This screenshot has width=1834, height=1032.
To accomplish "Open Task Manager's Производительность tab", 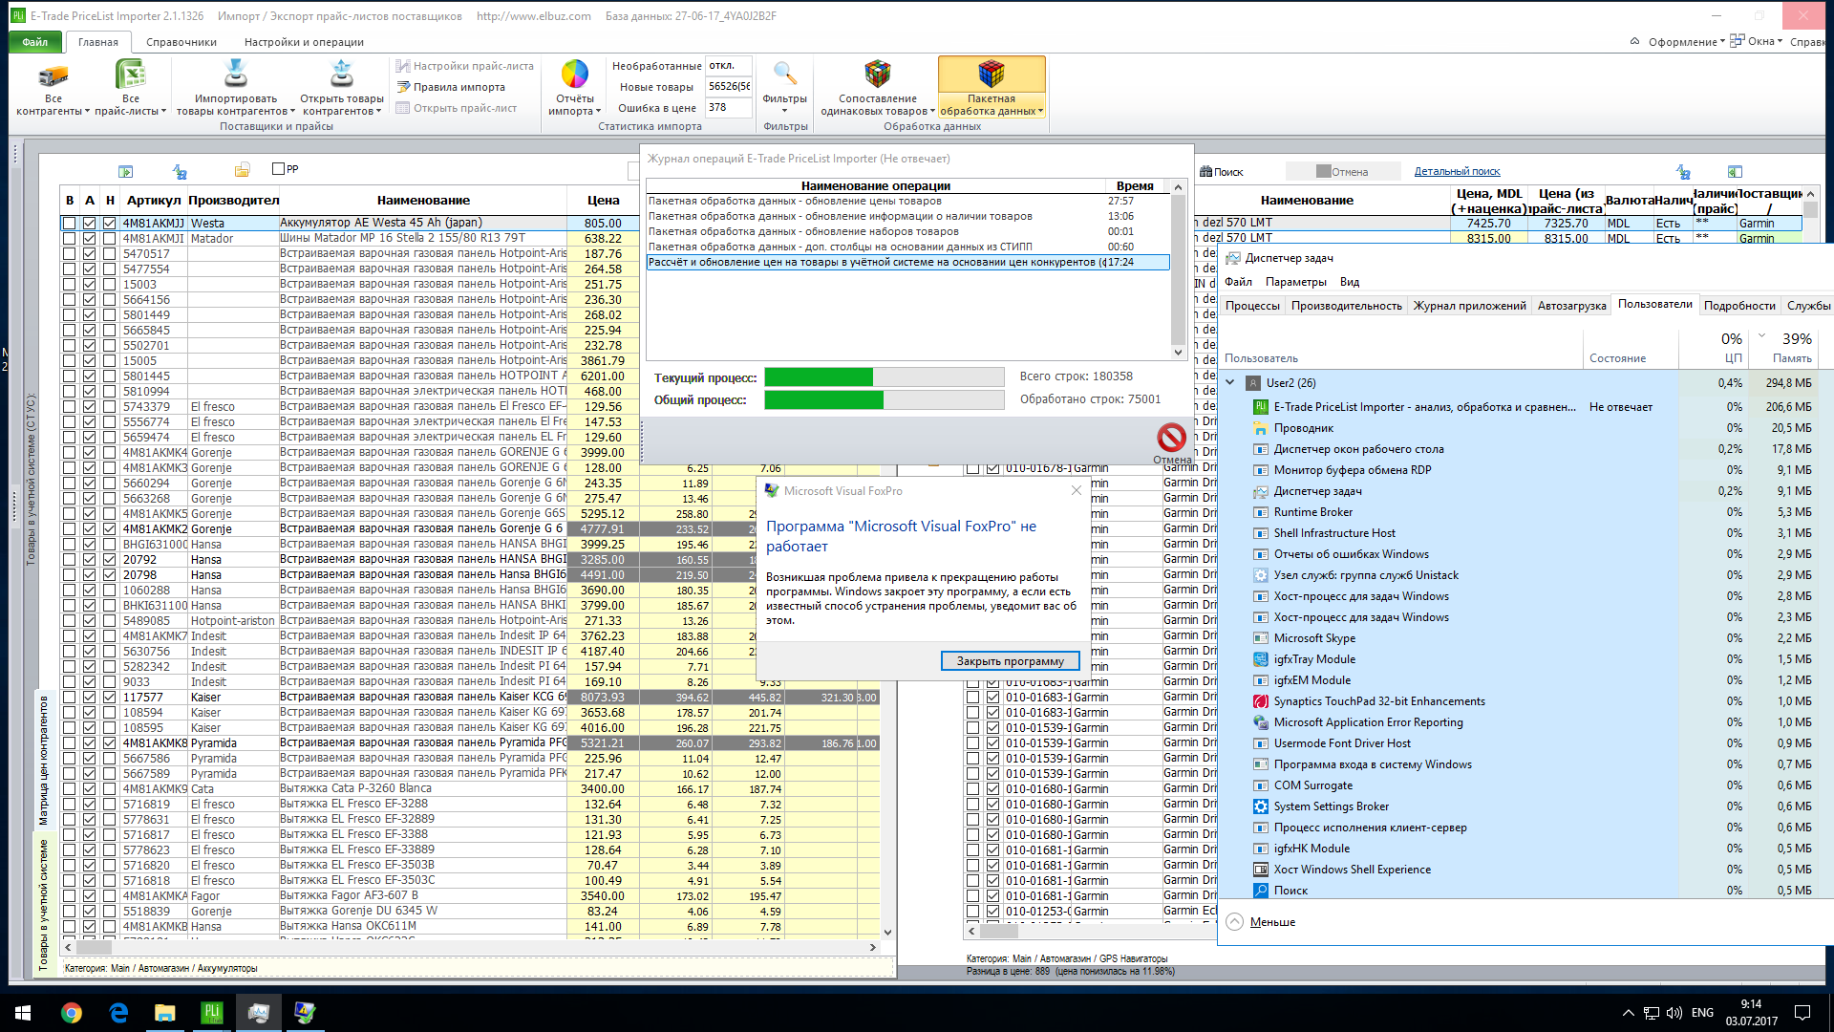I will (1346, 306).
